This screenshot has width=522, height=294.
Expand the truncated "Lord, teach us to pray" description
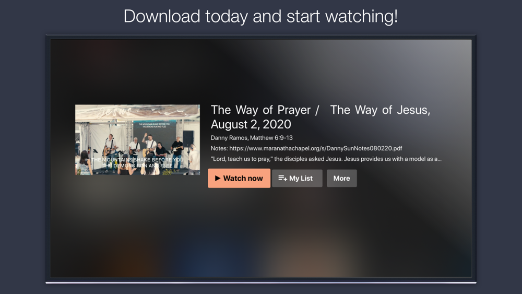coord(326,159)
